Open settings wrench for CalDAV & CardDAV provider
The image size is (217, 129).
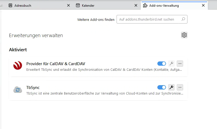tap(171, 64)
